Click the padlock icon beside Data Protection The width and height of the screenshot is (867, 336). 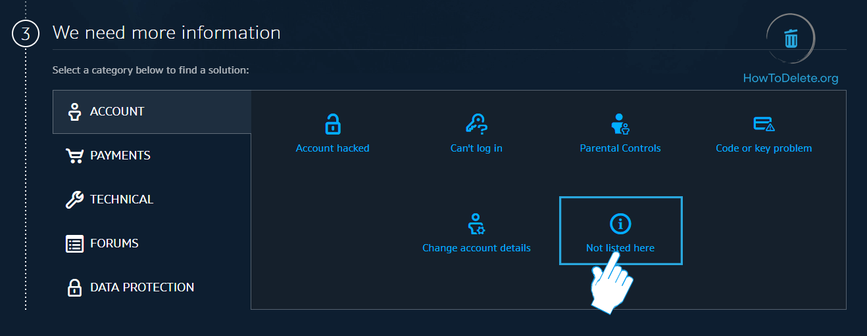74,287
